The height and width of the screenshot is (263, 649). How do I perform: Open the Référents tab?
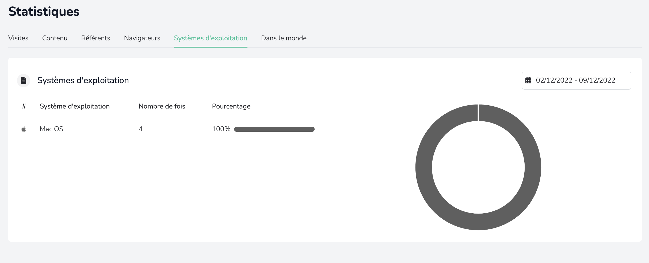coord(96,38)
